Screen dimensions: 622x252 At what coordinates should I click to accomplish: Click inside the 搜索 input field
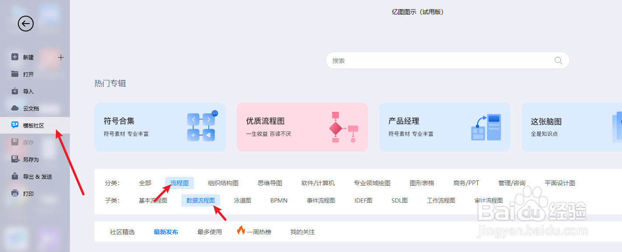tap(447, 61)
